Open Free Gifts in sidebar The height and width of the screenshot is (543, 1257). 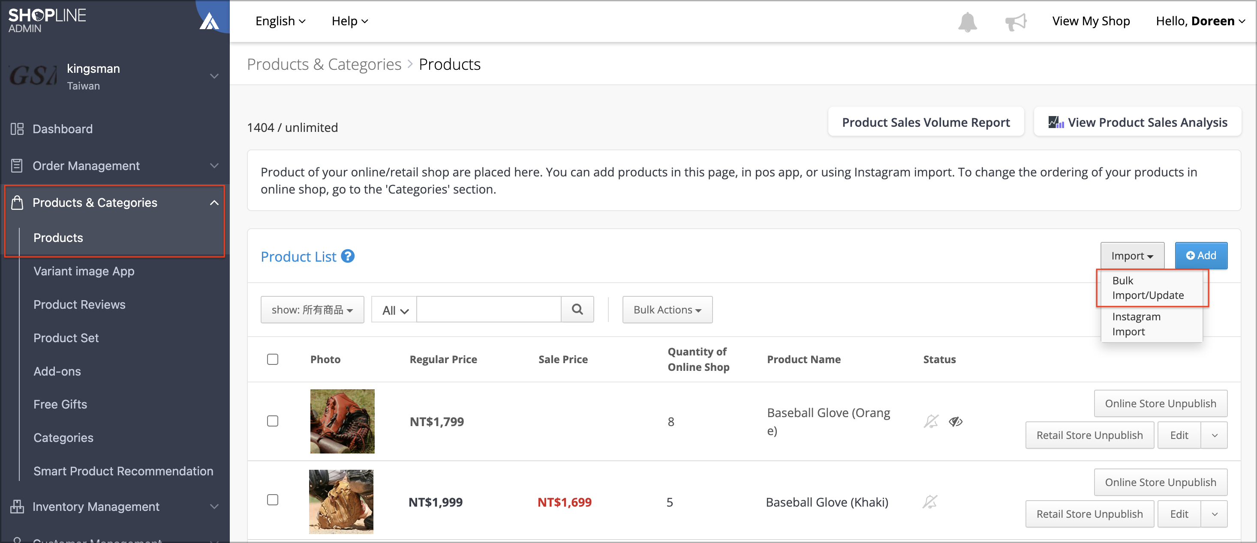60,404
